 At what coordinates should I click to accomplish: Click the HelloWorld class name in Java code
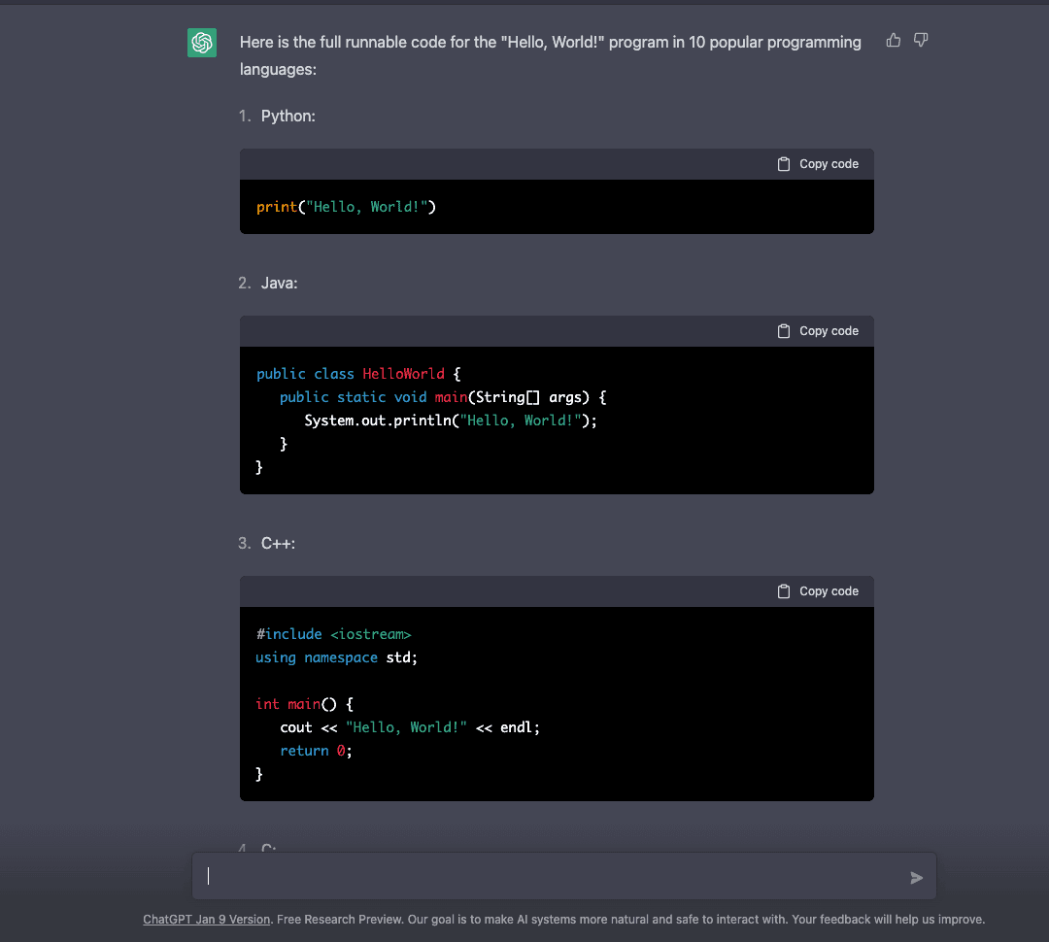403,374
